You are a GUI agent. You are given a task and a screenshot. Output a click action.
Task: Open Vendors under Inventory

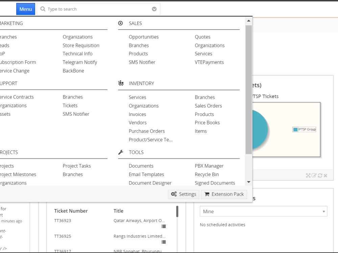138,122
